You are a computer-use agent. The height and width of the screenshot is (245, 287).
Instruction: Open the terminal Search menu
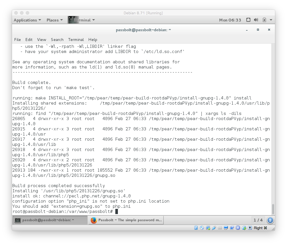(57, 40)
